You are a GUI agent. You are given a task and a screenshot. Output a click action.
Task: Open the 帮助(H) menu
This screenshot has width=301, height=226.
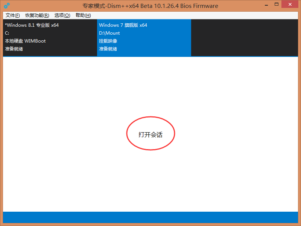pyautogui.click(x=83, y=15)
